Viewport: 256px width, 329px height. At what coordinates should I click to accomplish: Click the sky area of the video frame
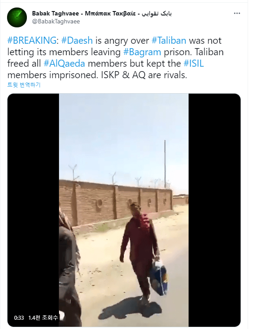point(124,134)
